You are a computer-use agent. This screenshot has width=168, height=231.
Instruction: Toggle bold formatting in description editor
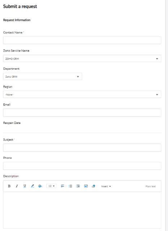click(9, 186)
